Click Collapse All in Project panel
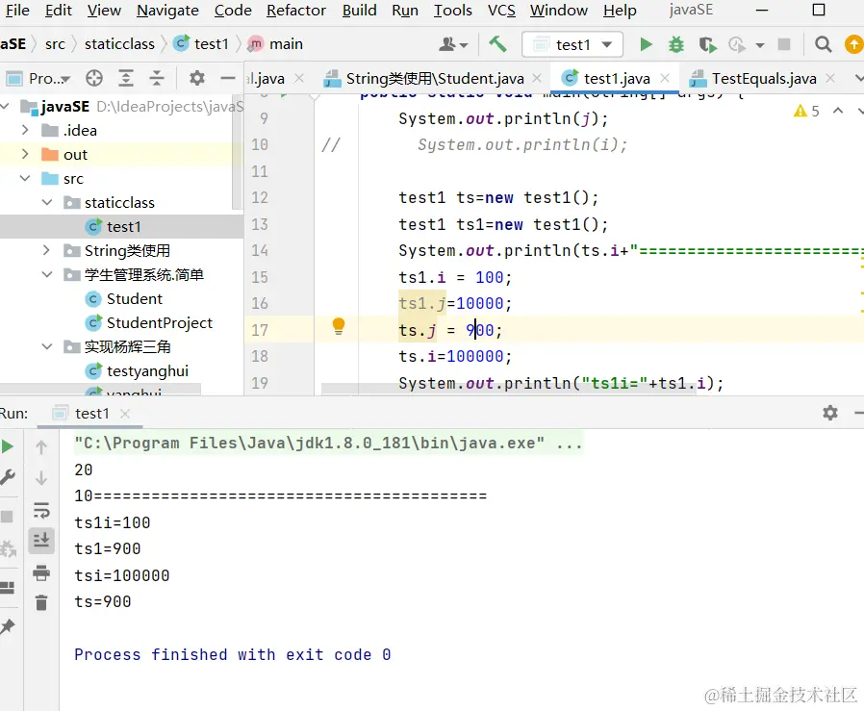Screen dimensions: 864x711 coord(157,78)
